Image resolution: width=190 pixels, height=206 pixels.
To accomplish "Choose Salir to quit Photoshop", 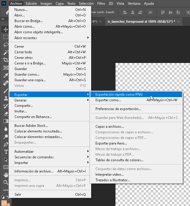I will [x=50, y=194].
